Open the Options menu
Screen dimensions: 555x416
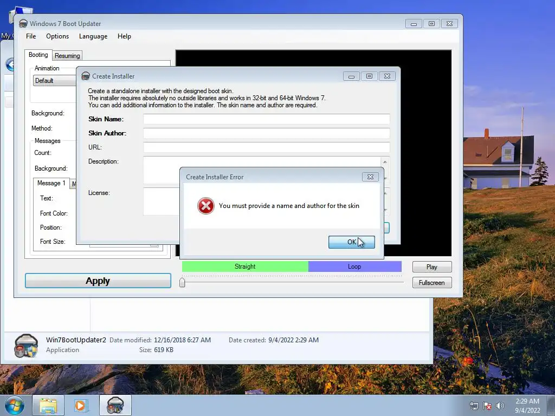pyautogui.click(x=57, y=36)
